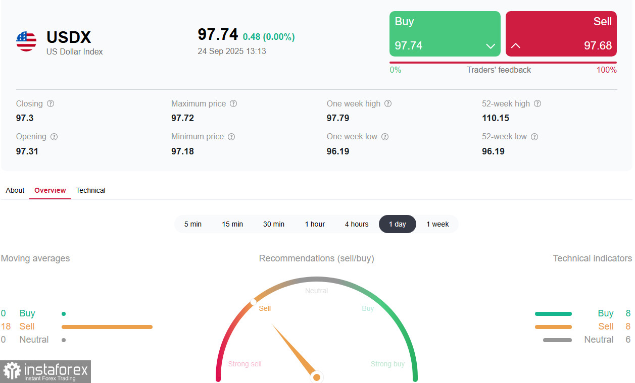Click the Sell label on the gauge

pyautogui.click(x=265, y=308)
